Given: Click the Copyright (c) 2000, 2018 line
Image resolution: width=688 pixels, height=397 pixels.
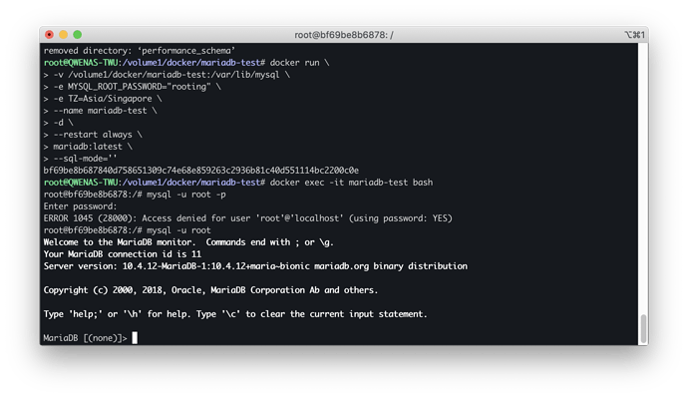Looking at the screenshot, I should coord(210,290).
